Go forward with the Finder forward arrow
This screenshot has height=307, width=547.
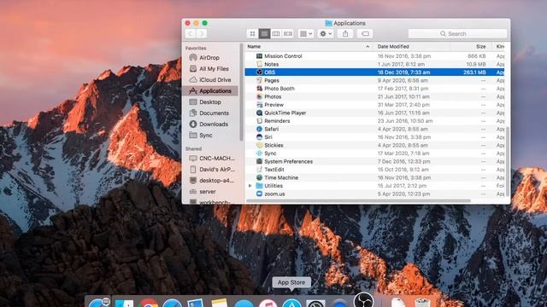[202, 34]
